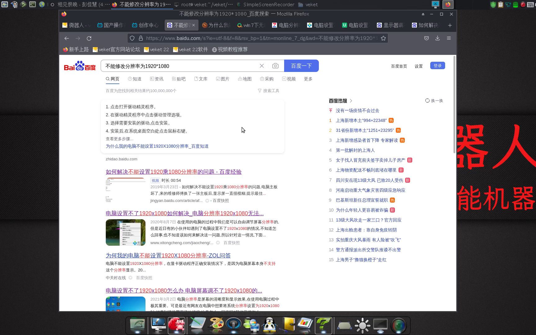The width and height of the screenshot is (536, 335).
Task: Click the Save to Pocket icon
Action: tap(427, 38)
